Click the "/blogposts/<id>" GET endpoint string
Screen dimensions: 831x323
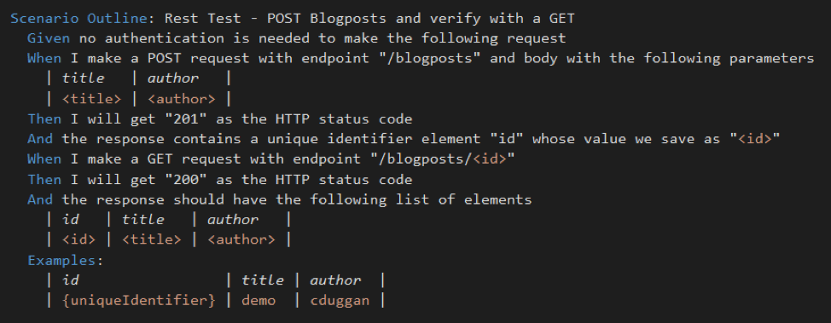439,159
